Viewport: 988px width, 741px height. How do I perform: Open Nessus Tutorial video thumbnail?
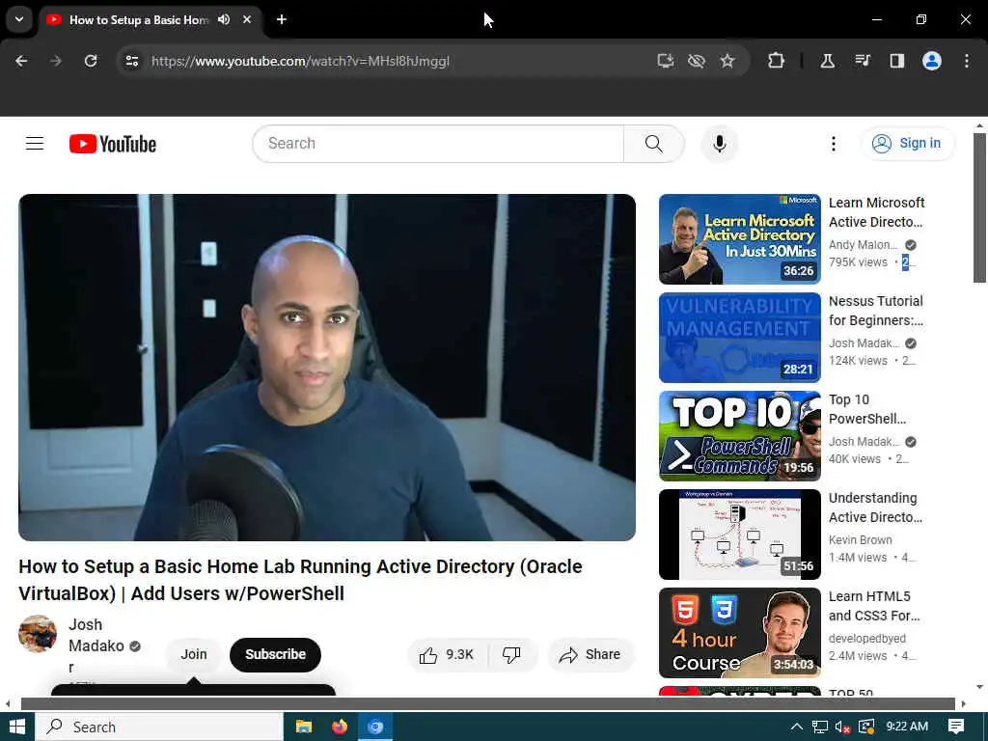click(740, 338)
